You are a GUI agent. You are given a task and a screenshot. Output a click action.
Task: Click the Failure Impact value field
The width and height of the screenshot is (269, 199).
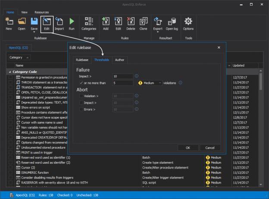point(123,77)
